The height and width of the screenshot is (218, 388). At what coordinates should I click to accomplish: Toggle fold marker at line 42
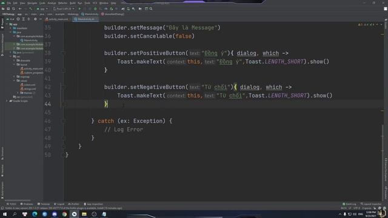click(63, 87)
